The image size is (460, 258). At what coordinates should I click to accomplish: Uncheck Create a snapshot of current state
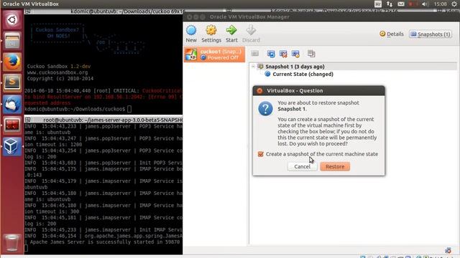[x=260, y=154]
